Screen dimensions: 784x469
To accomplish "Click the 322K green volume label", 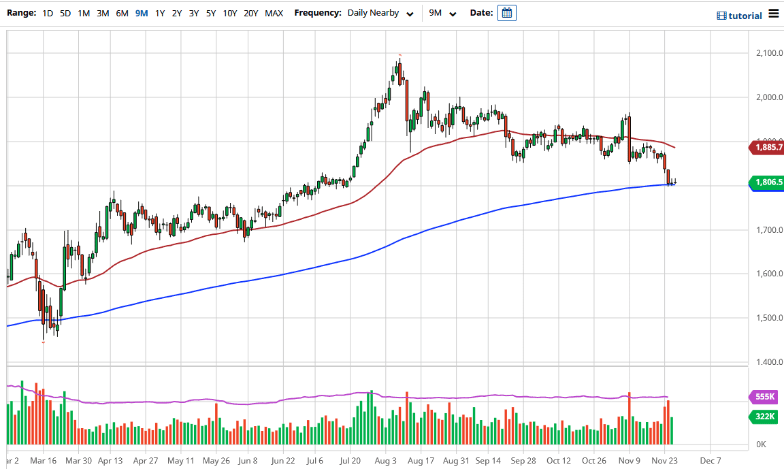I will (x=764, y=417).
